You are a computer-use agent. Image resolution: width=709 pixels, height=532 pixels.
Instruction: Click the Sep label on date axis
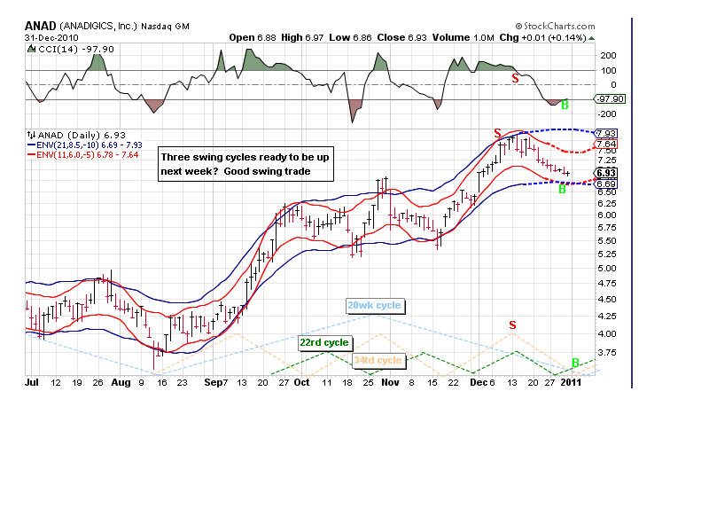pyautogui.click(x=214, y=382)
